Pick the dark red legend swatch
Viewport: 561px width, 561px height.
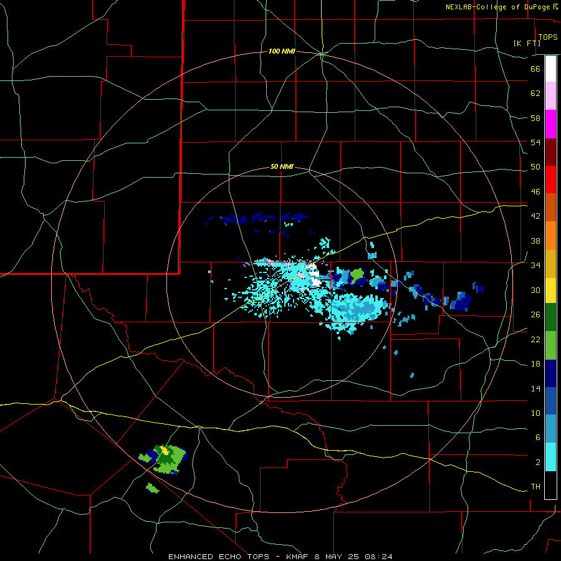(x=550, y=152)
